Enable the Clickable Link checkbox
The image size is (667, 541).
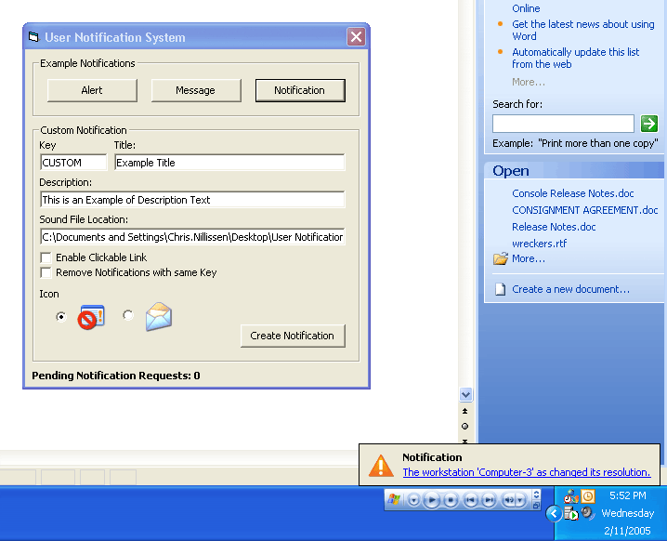pyautogui.click(x=46, y=257)
